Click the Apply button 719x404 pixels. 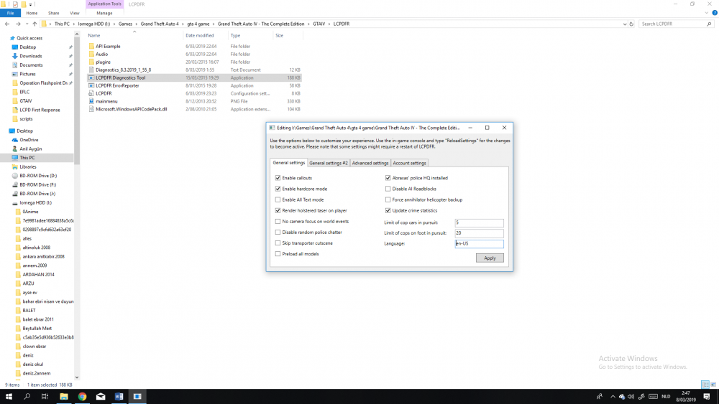[x=490, y=258]
